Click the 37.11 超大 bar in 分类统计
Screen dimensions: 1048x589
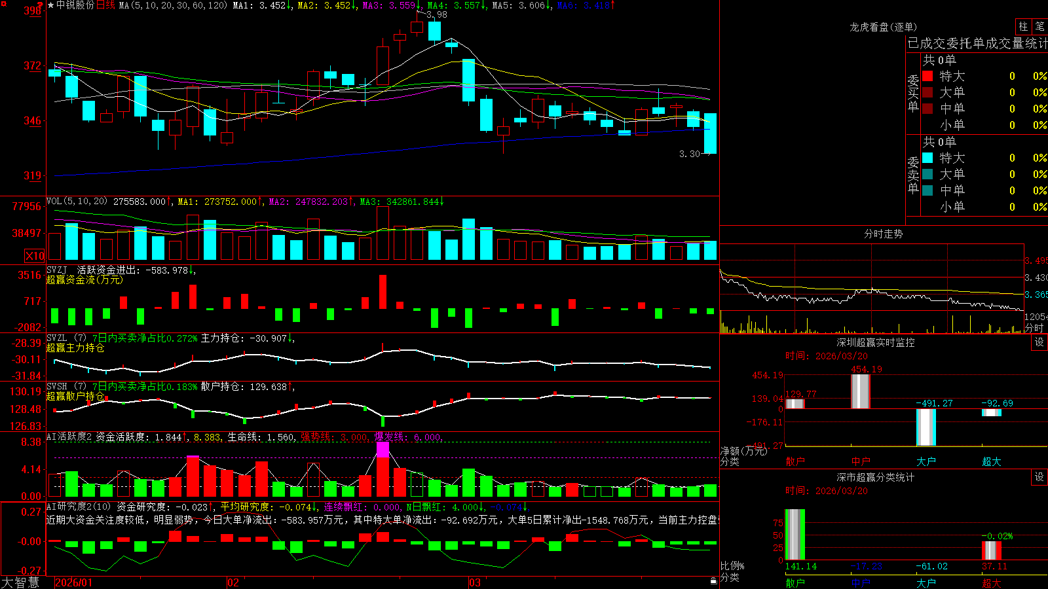tap(992, 550)
